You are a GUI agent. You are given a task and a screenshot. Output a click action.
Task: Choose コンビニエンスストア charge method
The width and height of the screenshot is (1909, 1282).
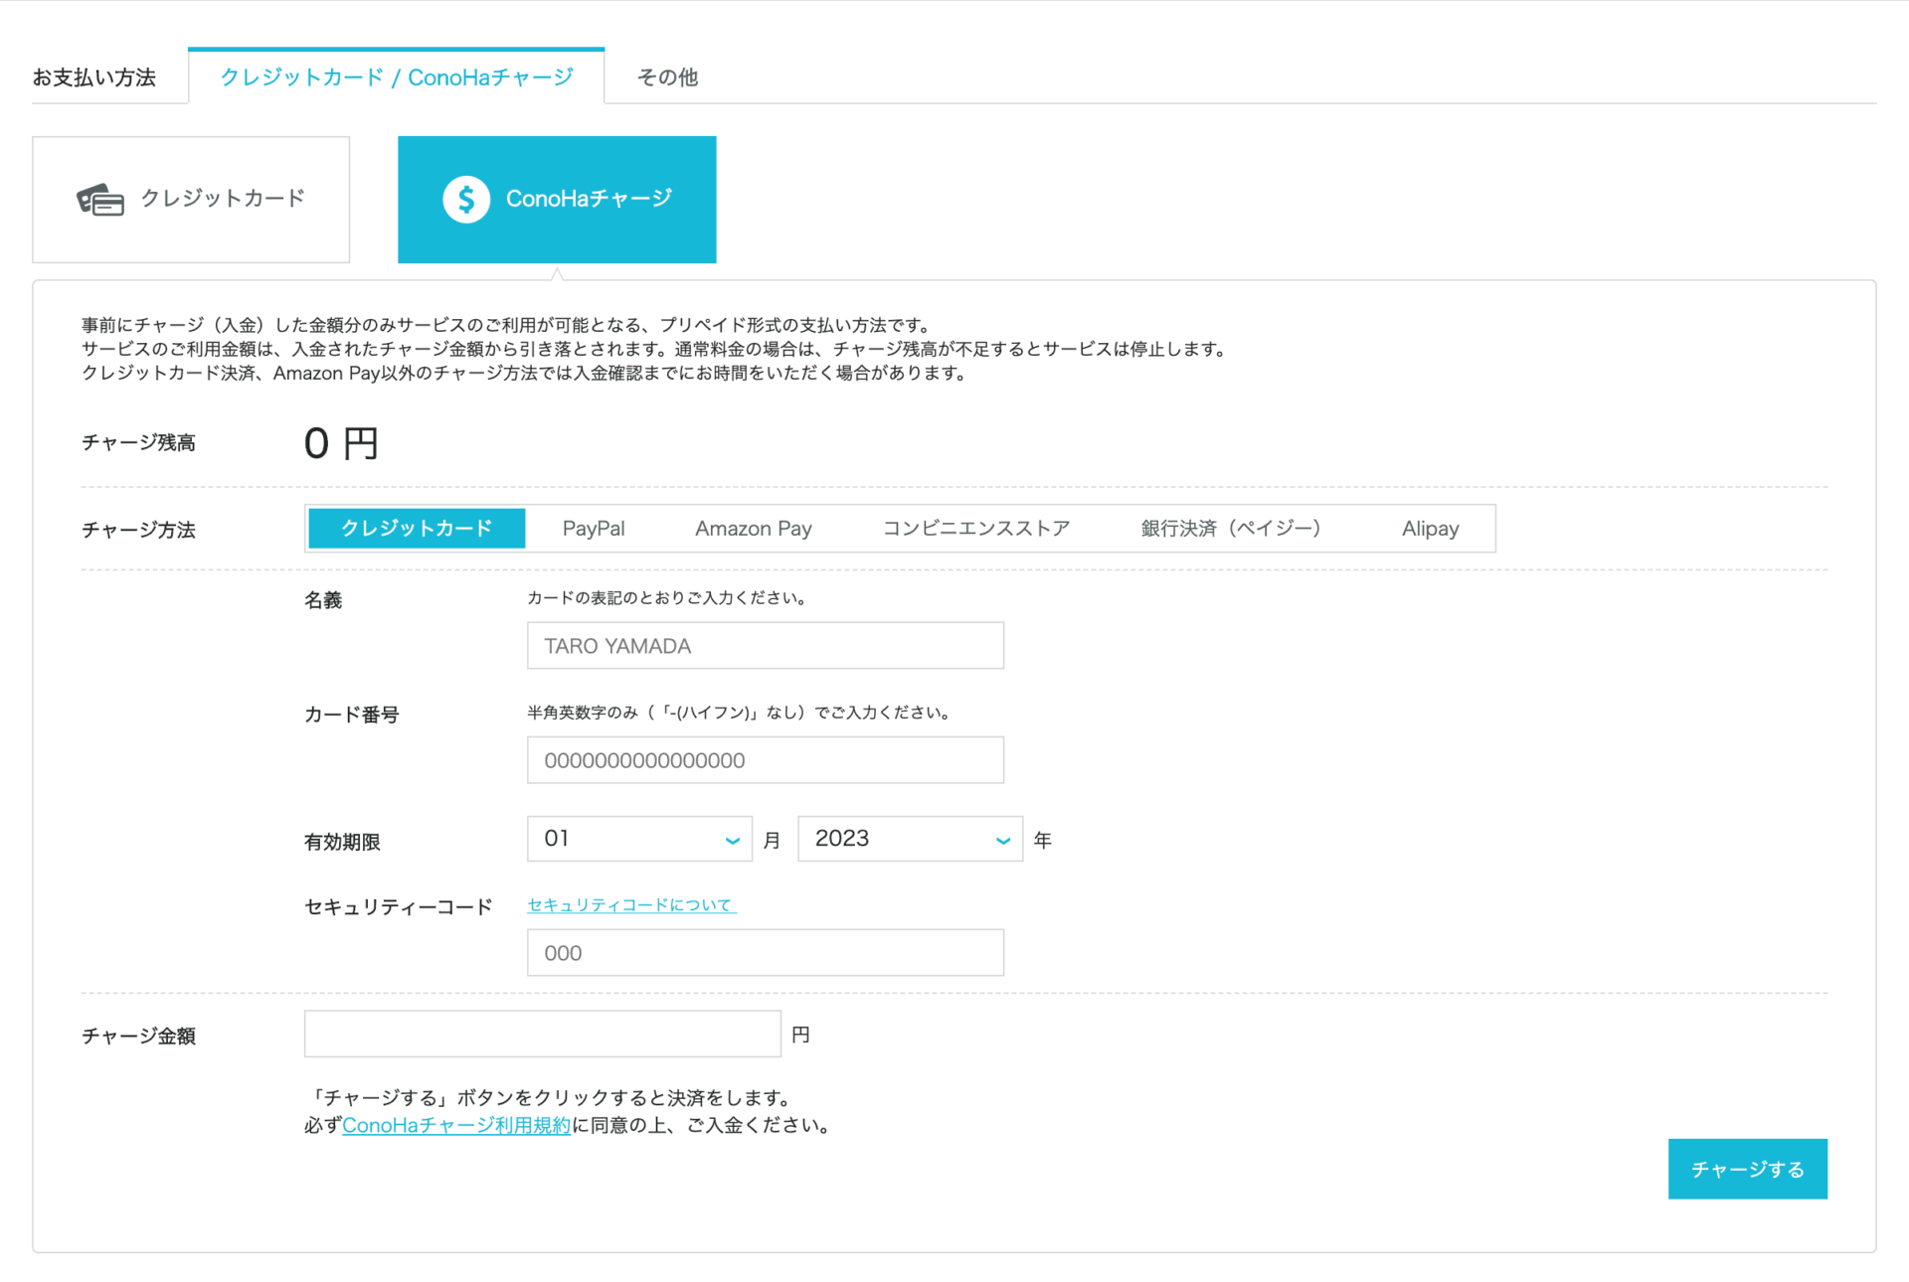(975, 529)
